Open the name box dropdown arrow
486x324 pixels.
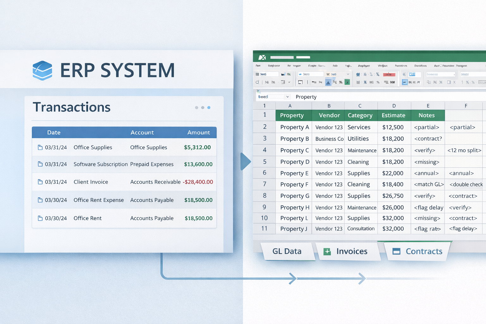(287, 97)
